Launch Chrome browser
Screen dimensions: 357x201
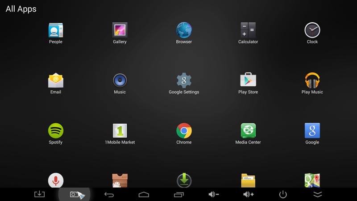(184, 130)
